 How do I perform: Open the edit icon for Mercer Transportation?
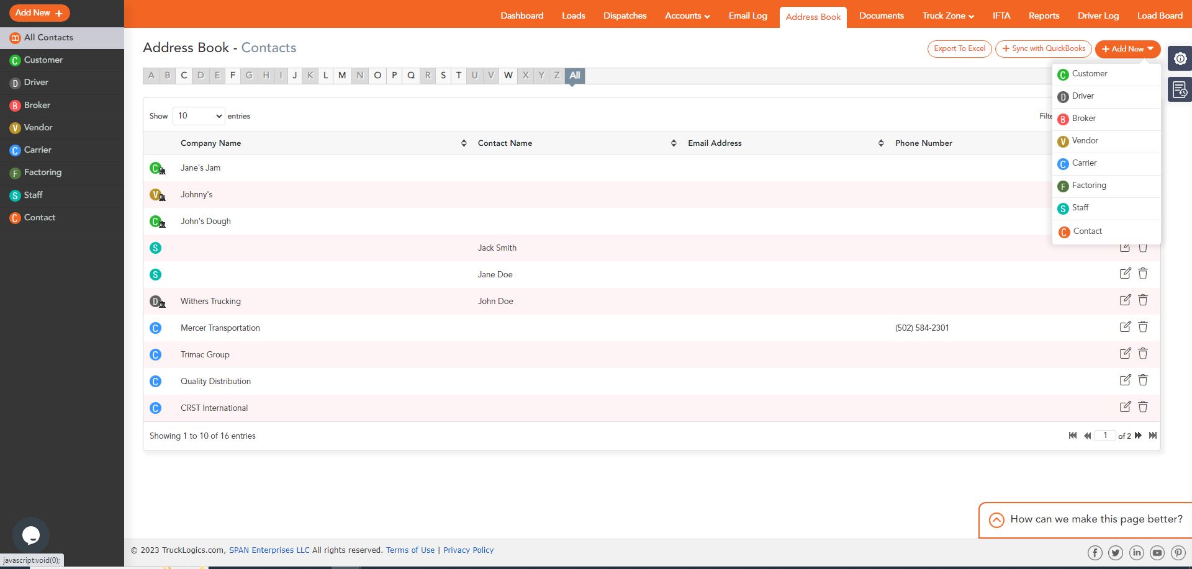click(x=1126, y=326)
